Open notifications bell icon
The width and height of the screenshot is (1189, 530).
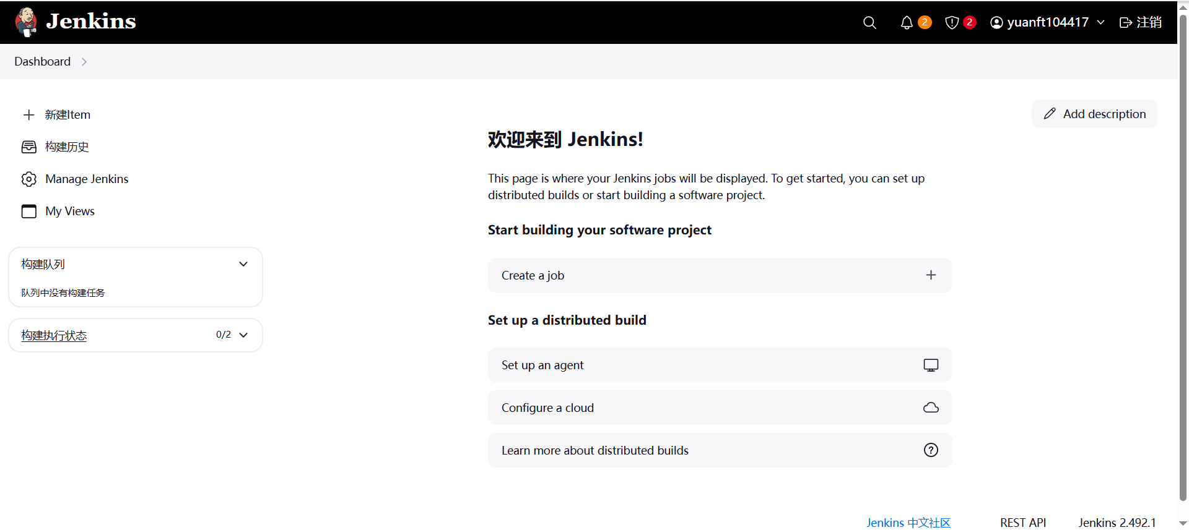(x=907, y=23)
